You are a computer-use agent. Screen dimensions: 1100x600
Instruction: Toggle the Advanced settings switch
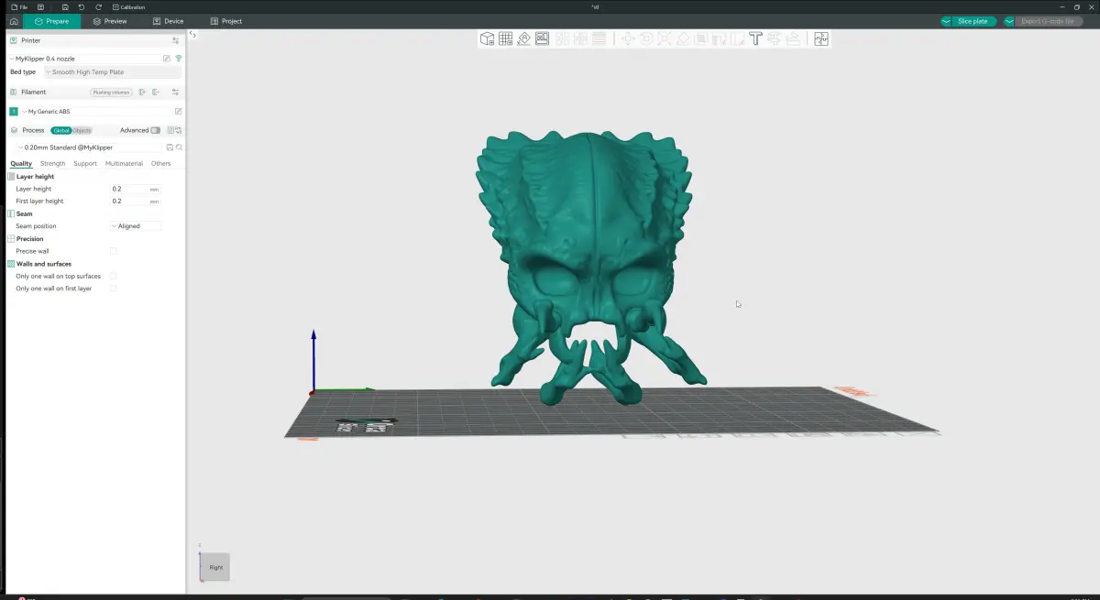[x=155, y=131]
